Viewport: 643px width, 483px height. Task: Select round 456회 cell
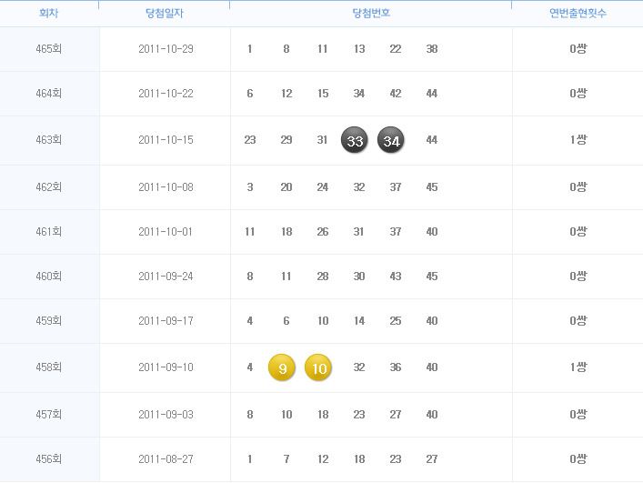(x=49, y=458)
